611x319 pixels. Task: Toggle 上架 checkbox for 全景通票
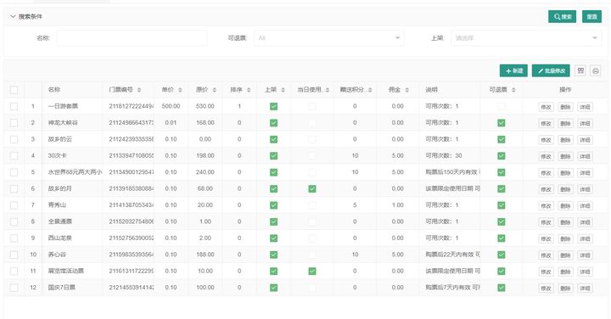(274, 221)
